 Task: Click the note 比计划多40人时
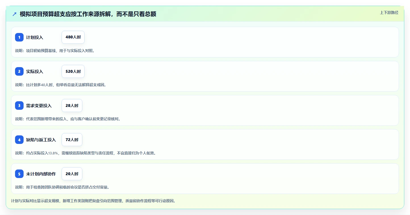click(61, 85)
